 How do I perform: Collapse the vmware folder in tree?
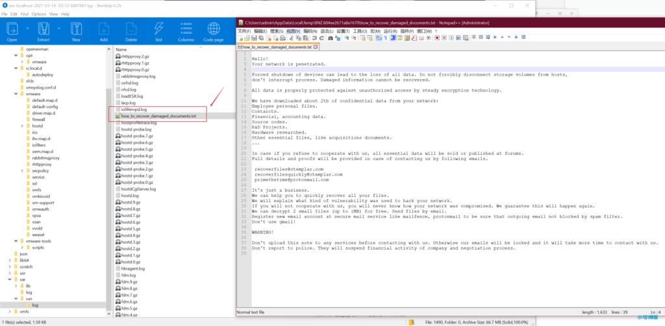click(16, 94)
